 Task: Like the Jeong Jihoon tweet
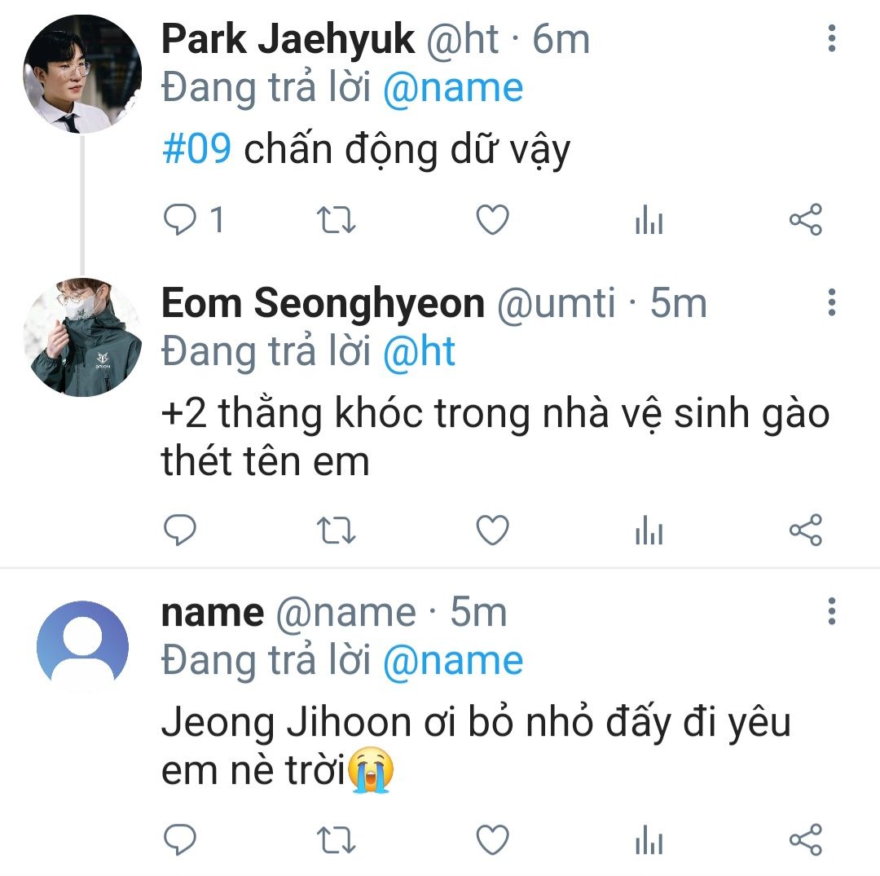[x=492, y=839]
